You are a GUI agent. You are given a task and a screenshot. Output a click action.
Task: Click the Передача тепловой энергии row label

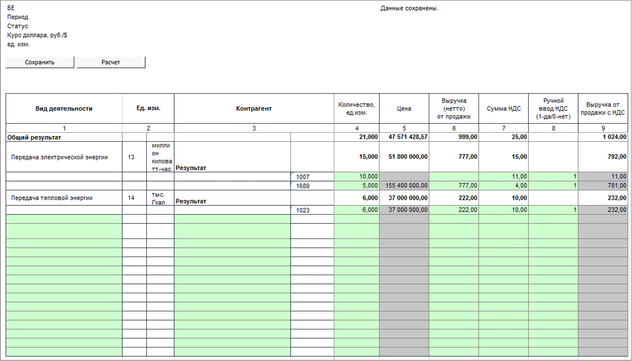click(53, 198)
